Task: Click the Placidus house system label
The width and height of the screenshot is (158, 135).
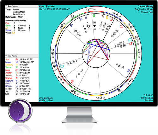Action: coord(149,100)
